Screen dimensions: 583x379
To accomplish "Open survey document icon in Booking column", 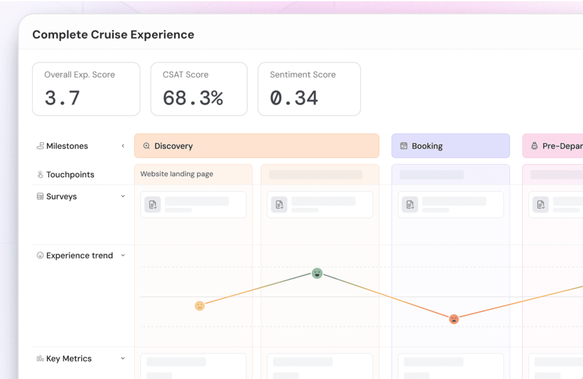I will pyautogui.click(x=410, y=204).
